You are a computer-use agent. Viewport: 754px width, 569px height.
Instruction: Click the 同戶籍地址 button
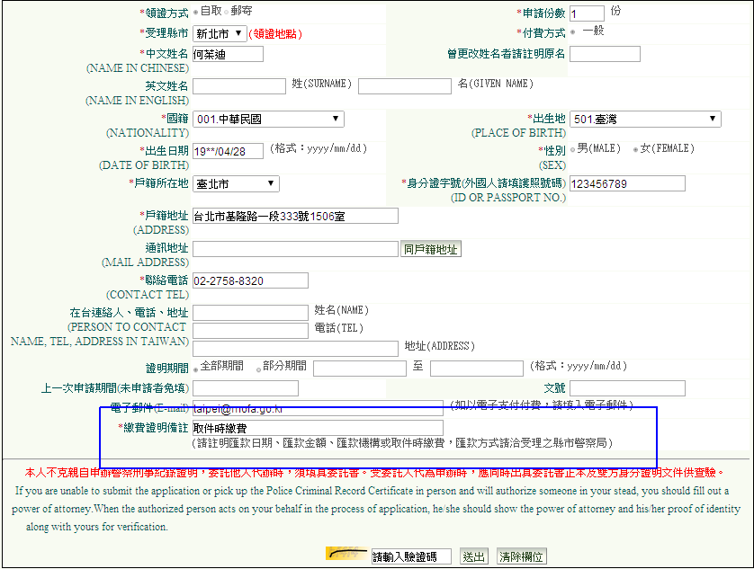431,249
